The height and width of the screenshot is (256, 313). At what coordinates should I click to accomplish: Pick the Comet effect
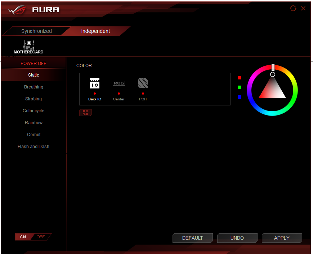click(x=33, y=135)
